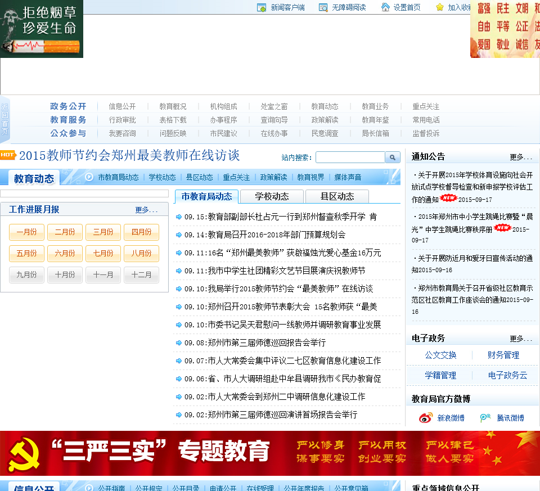Image resolution: width=540 pixels, height=491 pixels.
Task: Click the arrow bullet beside 09.14 news item
Action: (x=179, y=235)
